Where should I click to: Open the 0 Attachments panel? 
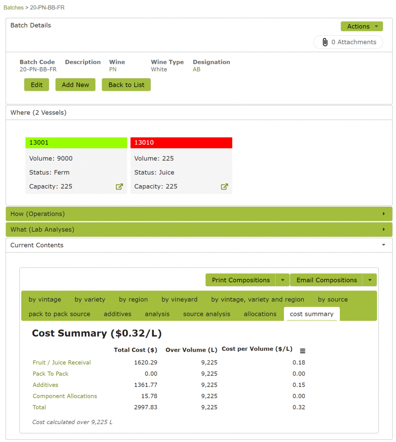(x=348, y=42)
